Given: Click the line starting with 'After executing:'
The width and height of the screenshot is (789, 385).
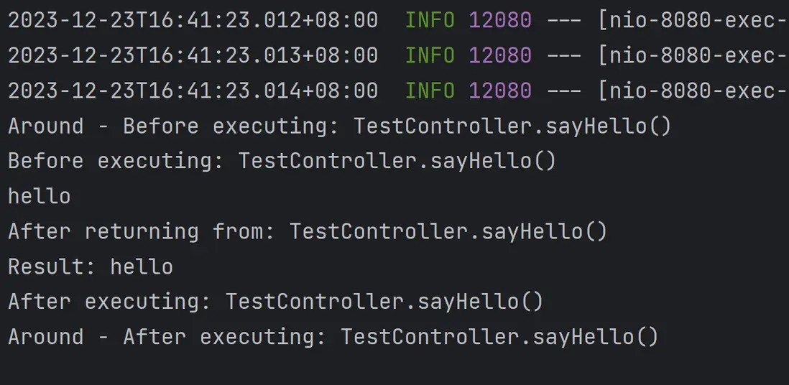Looking at the screenshot, I should (x=275, y=302).
